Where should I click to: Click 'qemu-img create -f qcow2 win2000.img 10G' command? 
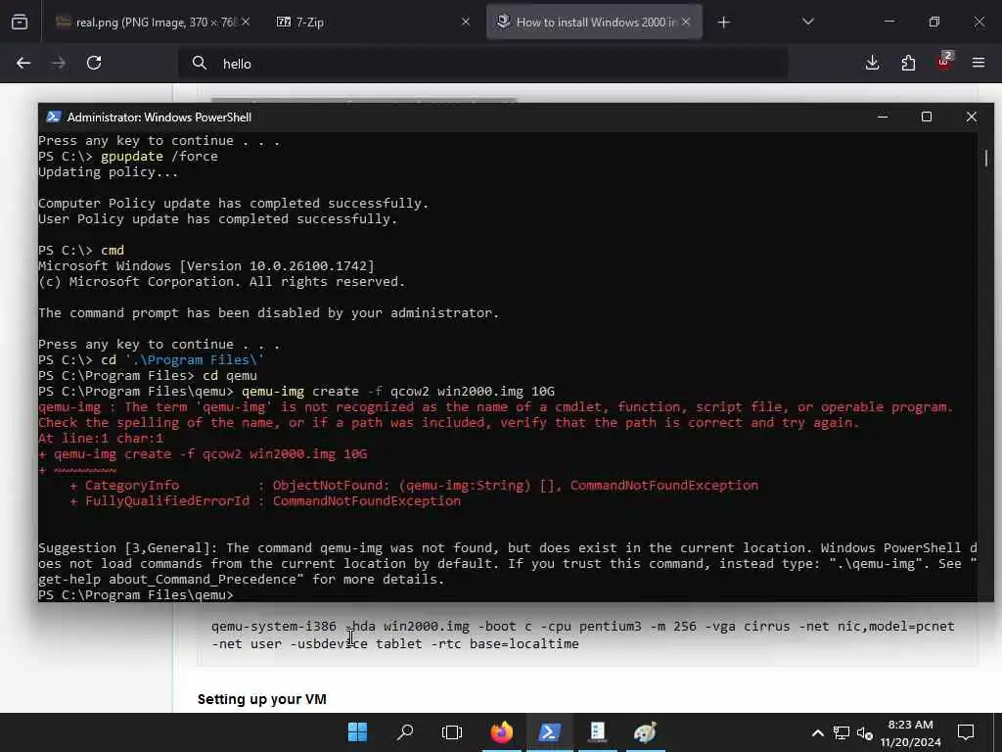pyautogui.click(x=398, y=392)
